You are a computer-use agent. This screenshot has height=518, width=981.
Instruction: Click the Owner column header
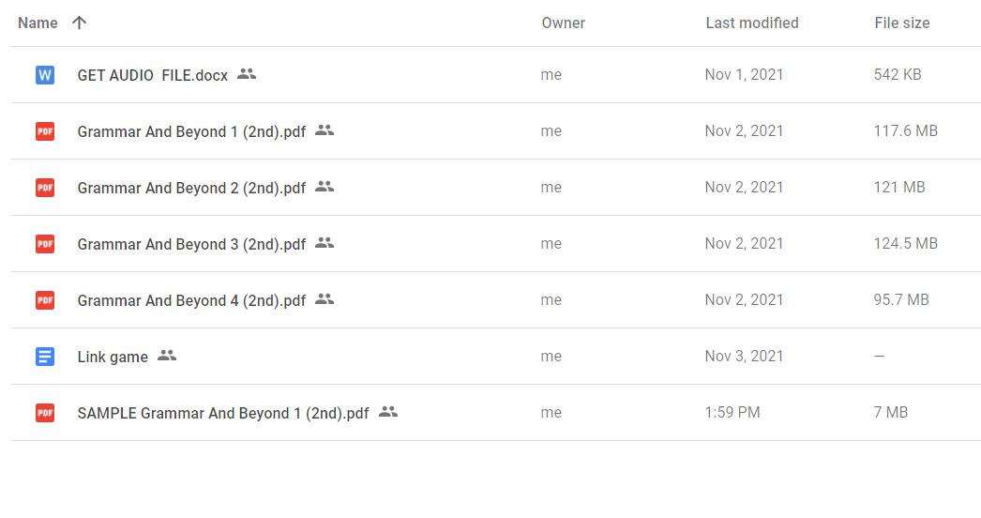tap(563, 23)
